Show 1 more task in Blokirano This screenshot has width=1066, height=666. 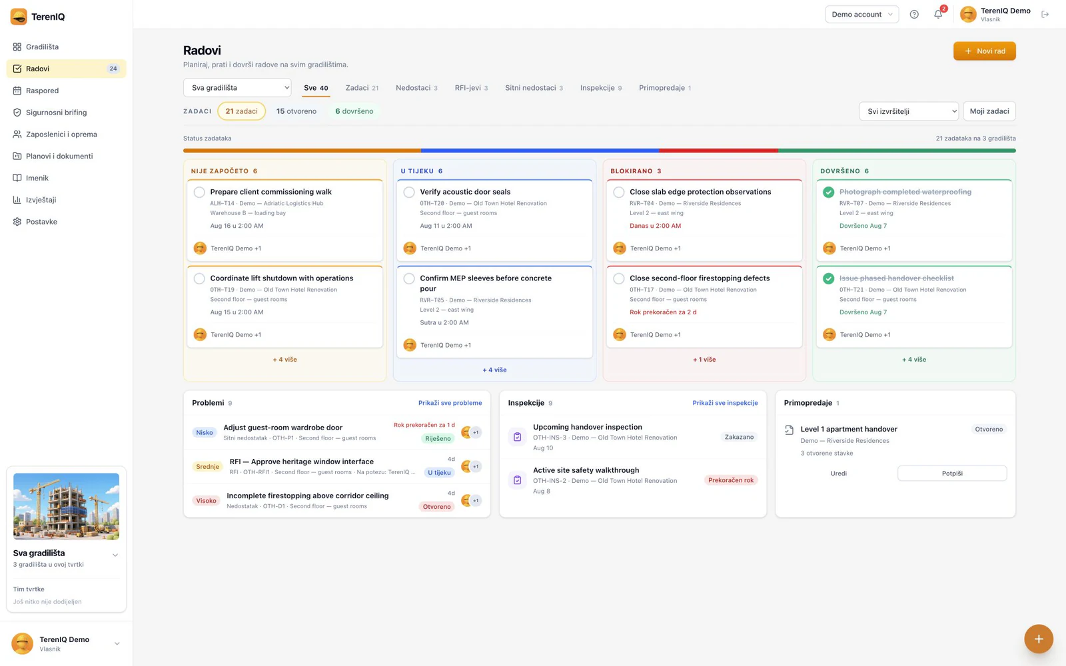click(704, 360)
